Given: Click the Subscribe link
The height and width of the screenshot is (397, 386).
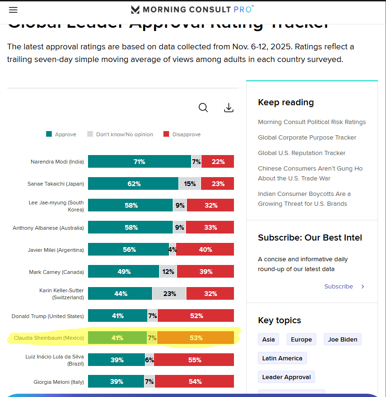Looking at the screenshot, I should (338, 287).
